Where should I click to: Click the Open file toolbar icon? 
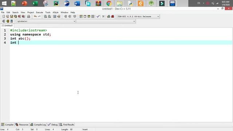[7, 16]
